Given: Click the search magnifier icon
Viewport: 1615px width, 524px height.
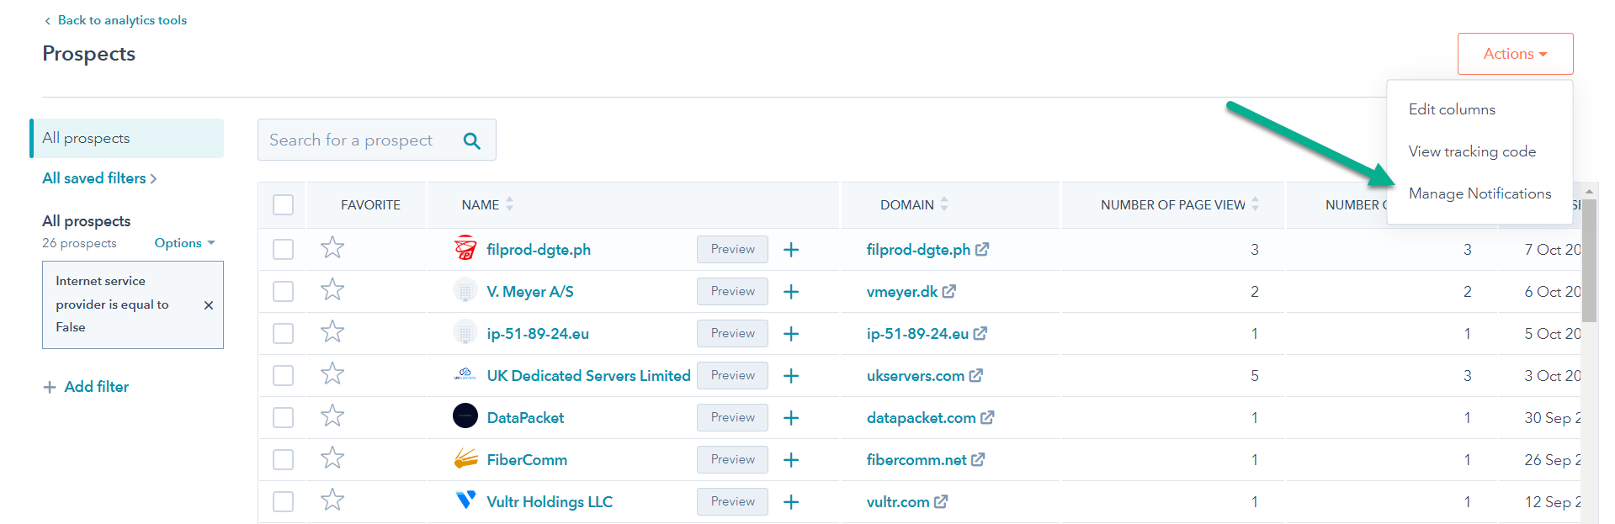Looking at the screenshot, I should 472,141.
